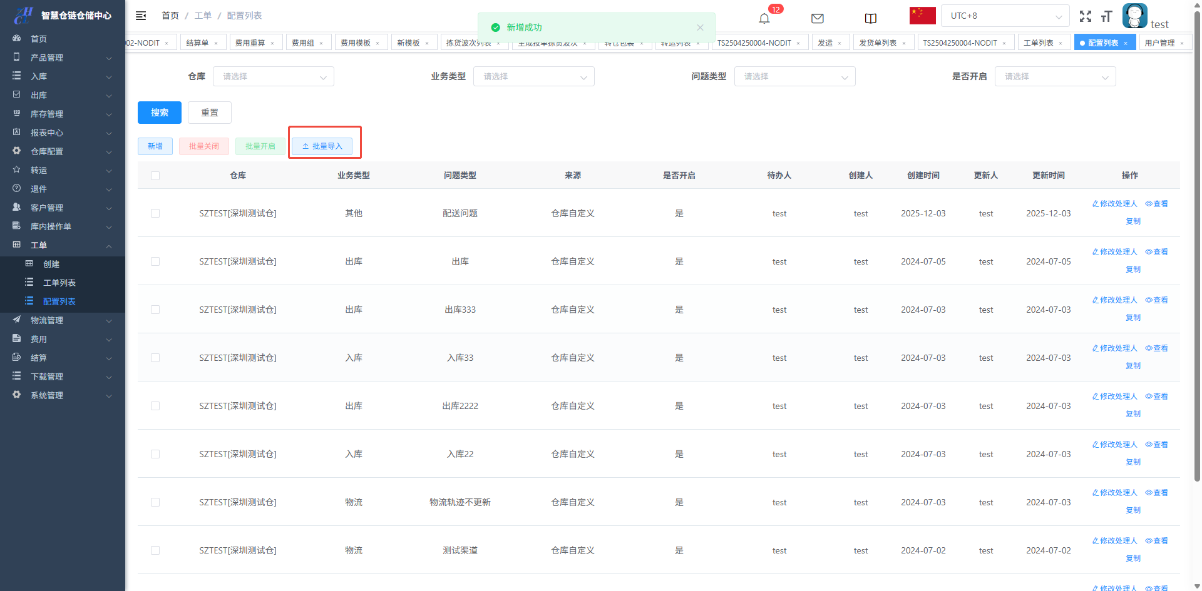
Task: Click the test user avatar
Action: pyautogui.click(x=1134, y=16)
